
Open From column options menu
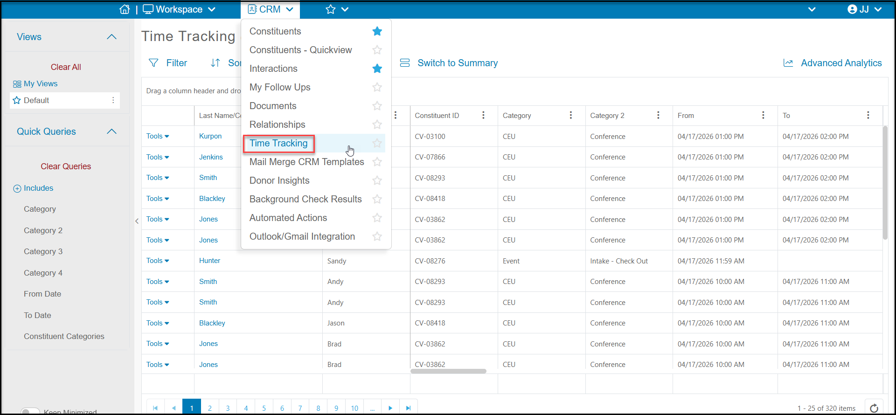point(763,115)
